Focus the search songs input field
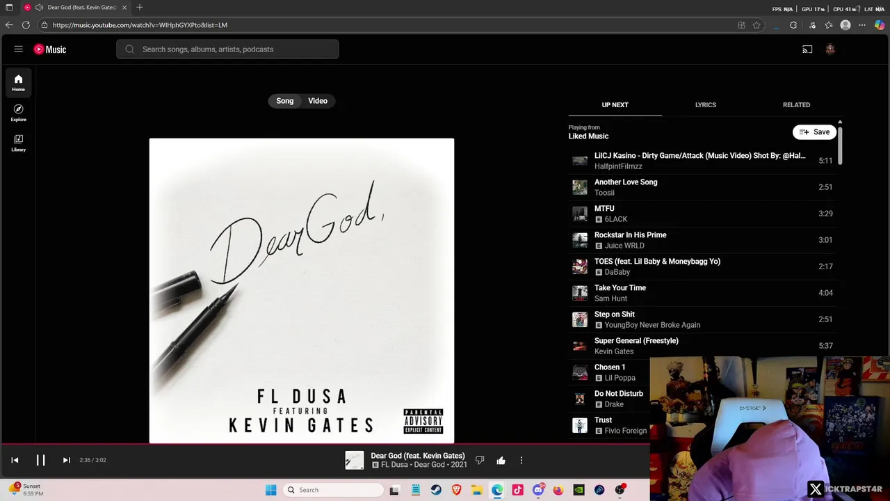This screenshot has height=501, width=890. (227, 49)
